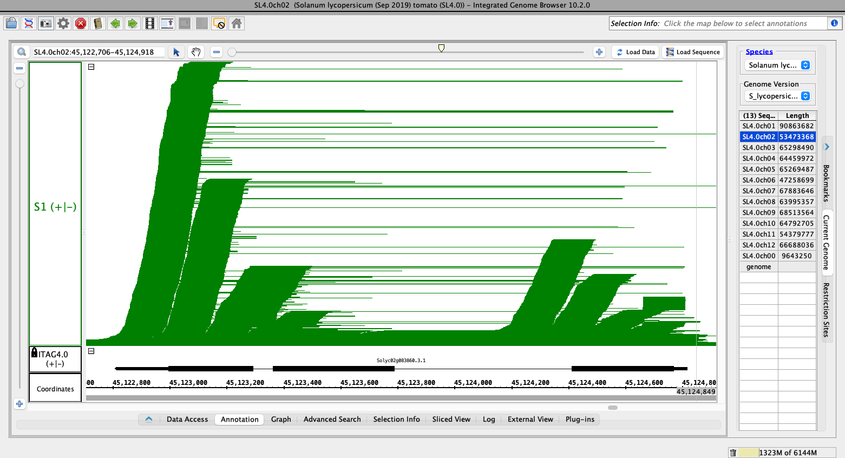Open the Species dropdown showing Solanum lyc...
Viewport: 845px width, 458px height.
tap(779, 65)
